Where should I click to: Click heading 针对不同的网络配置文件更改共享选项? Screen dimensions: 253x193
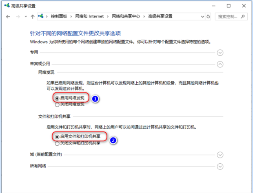[75, 33]
